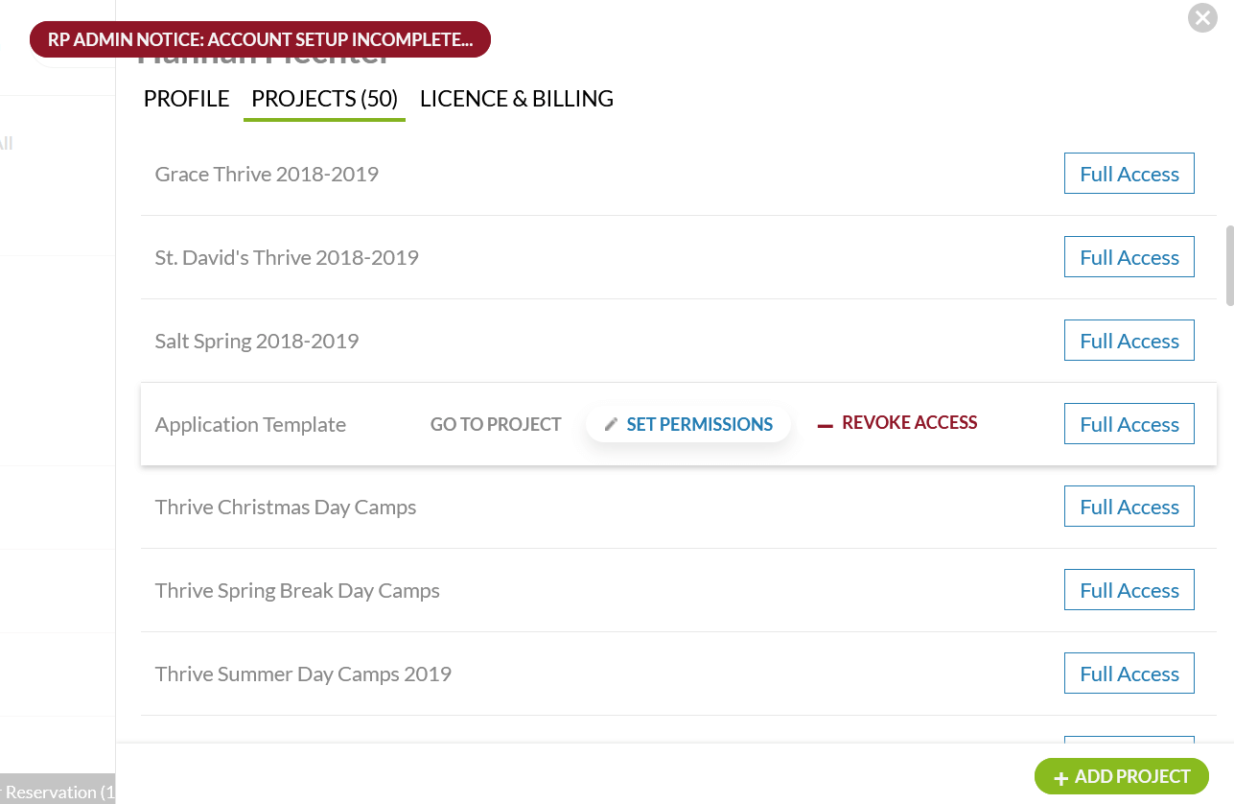Viewport: 1234px width, 804px height.
Task: Switch to the Profile tab
Action: coord(186,99)
